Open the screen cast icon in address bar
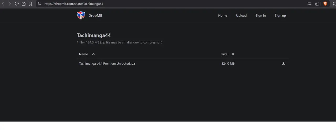 [309, 4]
